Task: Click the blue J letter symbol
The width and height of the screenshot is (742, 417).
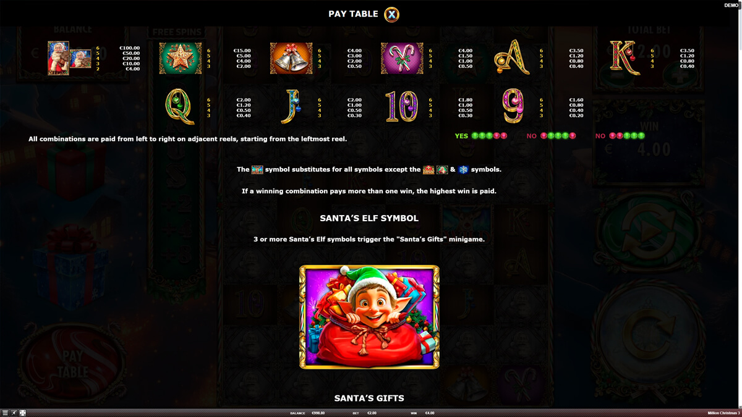Action: click(290, 106)
